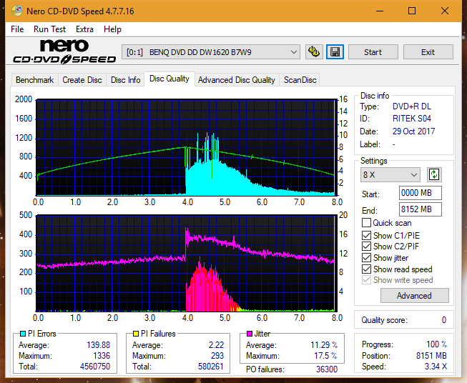Click the PI Errors total 4560750
The width and height of the screenshot is (467, 383).
[95, 367]
